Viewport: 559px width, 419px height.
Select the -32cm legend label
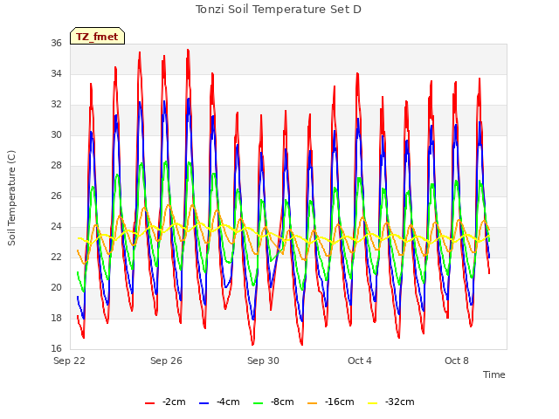(x=399, y=402)
